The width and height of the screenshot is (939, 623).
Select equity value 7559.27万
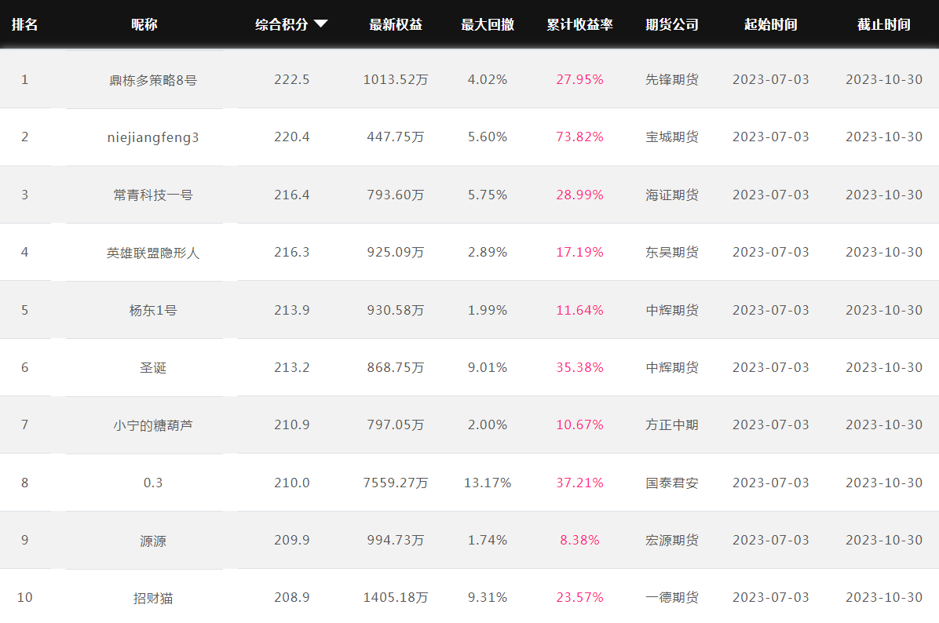tap(396, 483)
